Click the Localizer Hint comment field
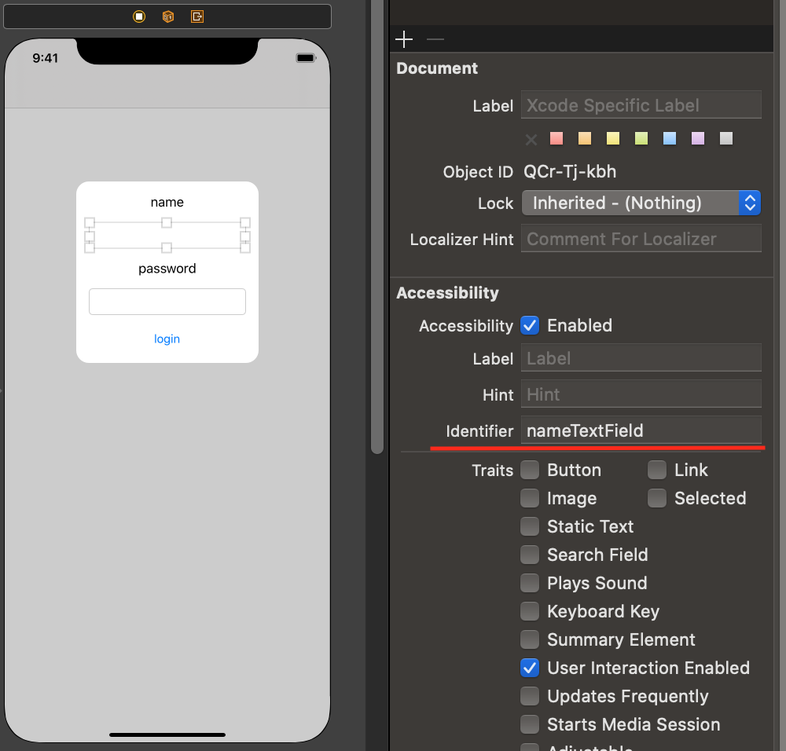Viewport: 786px width, 751px height. (641, 239)
